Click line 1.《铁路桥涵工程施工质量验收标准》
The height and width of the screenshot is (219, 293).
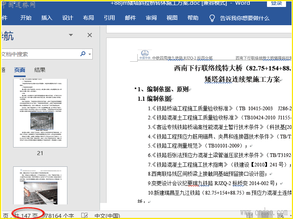[220, 108]
